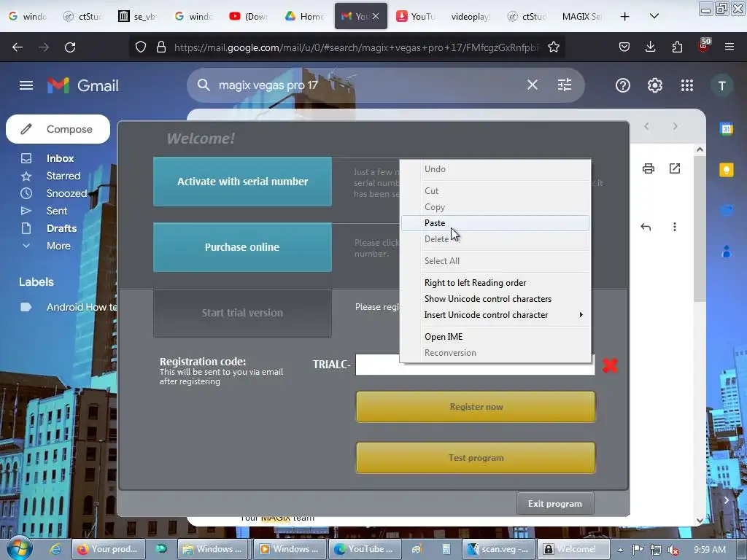Open the Google account avatar T
The image size is (747, 560).
[x=721, y=86]
